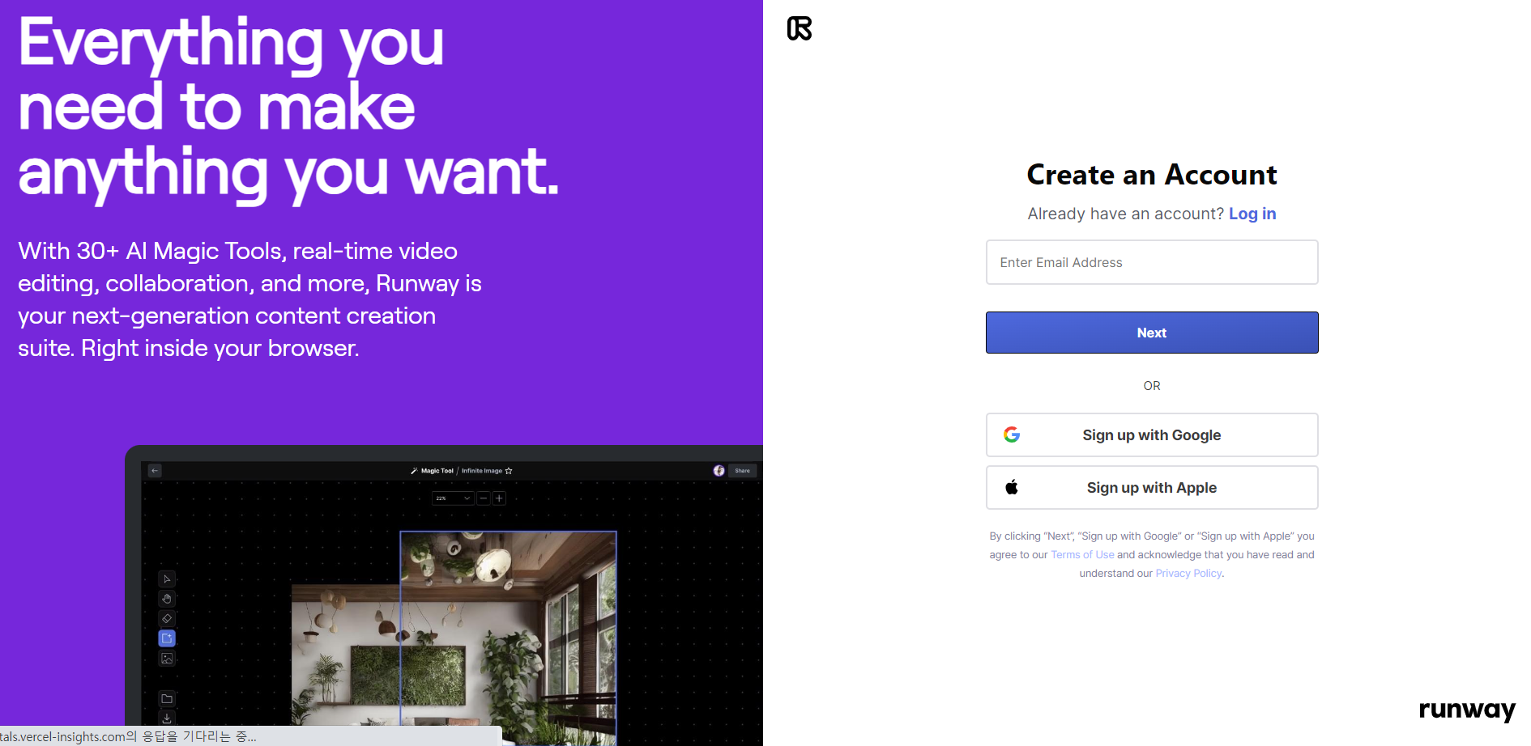The image size is (1531, 746).
Task: Choose Sign up with Google
Action: pos(1152,435)
